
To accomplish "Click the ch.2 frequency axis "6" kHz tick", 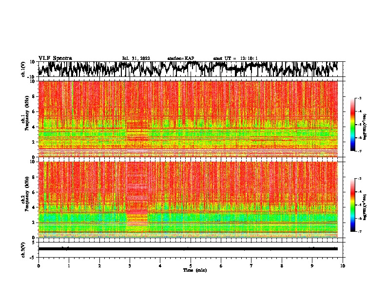I will pos(34,192).
